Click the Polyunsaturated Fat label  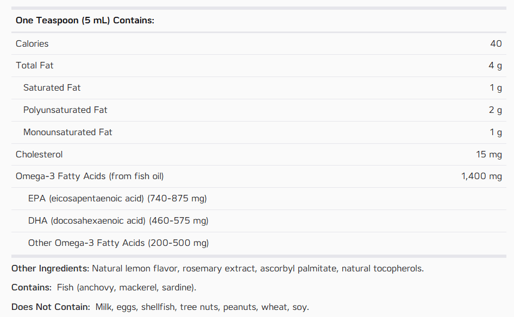point(65,110)
